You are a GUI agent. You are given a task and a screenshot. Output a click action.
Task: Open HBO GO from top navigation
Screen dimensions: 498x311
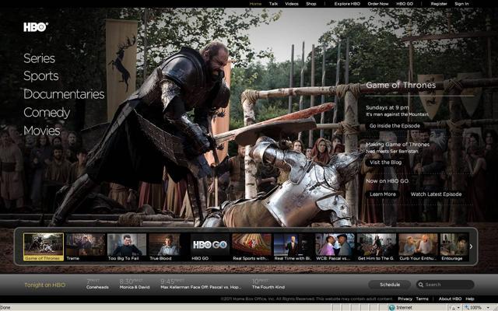tap(405, 4)
